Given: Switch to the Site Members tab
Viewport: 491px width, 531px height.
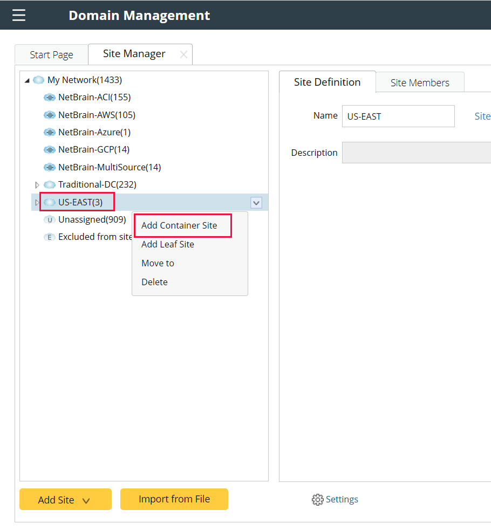Looking at the screenshot, I should [x=420, y=82].
